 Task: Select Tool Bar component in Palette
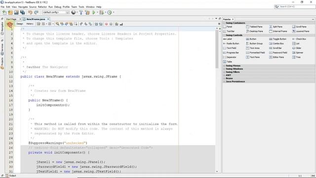229,31
